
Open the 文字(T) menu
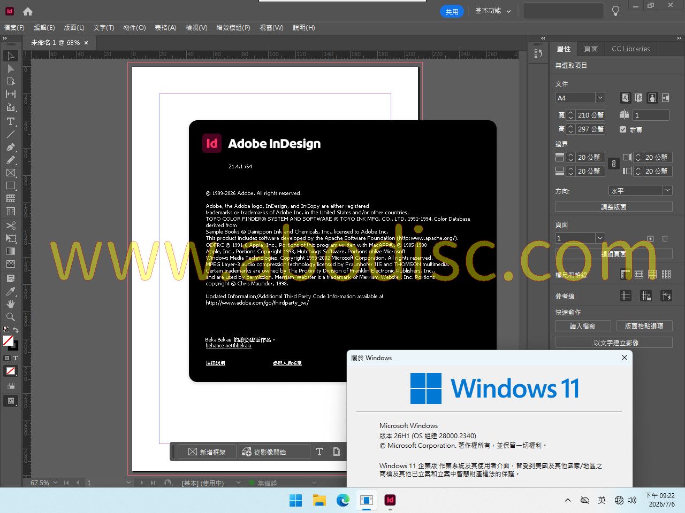point(104,28)
